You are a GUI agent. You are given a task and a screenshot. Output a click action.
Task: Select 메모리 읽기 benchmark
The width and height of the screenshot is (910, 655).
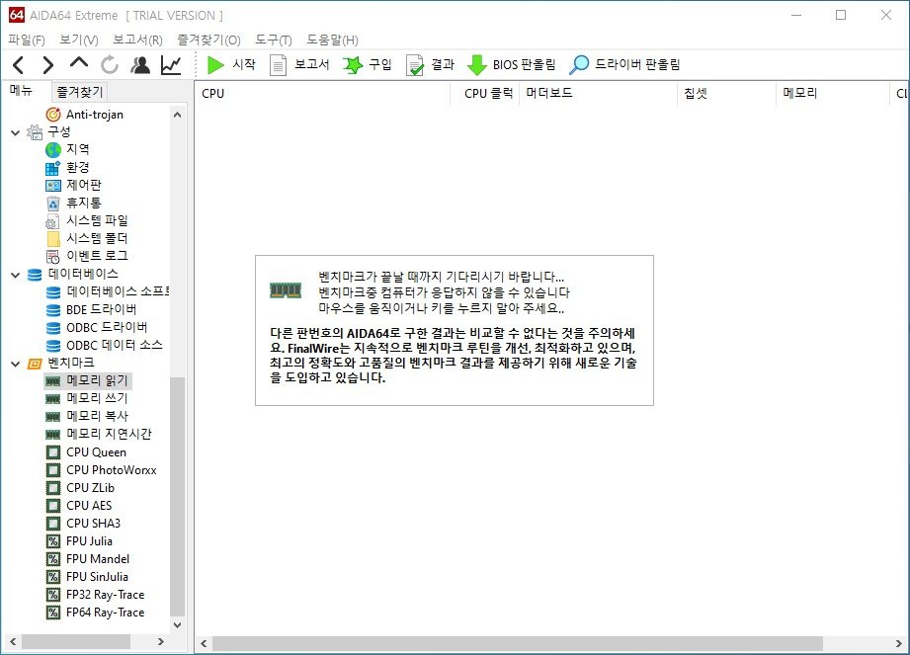(88, 380)
